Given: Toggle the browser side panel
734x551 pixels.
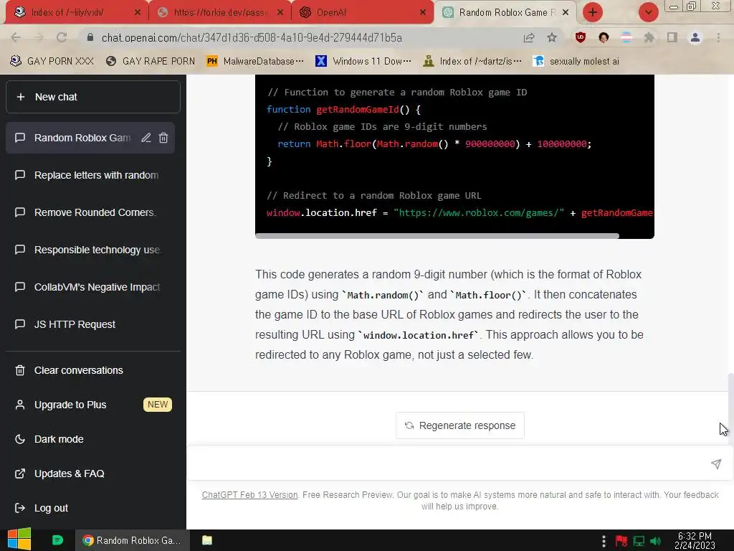Looking at the screenshot, I should tap(672, 37).
